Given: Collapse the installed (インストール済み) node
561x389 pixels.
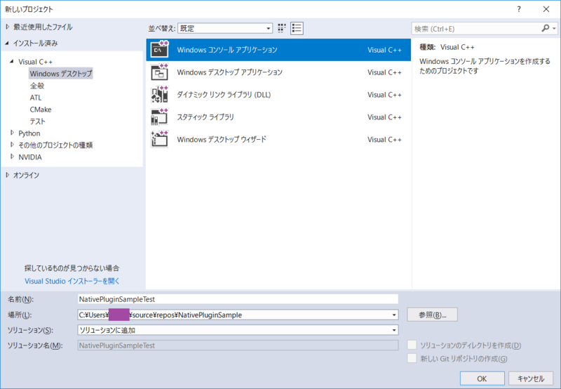Looking at the screenshot, I should tap(7, 44).
